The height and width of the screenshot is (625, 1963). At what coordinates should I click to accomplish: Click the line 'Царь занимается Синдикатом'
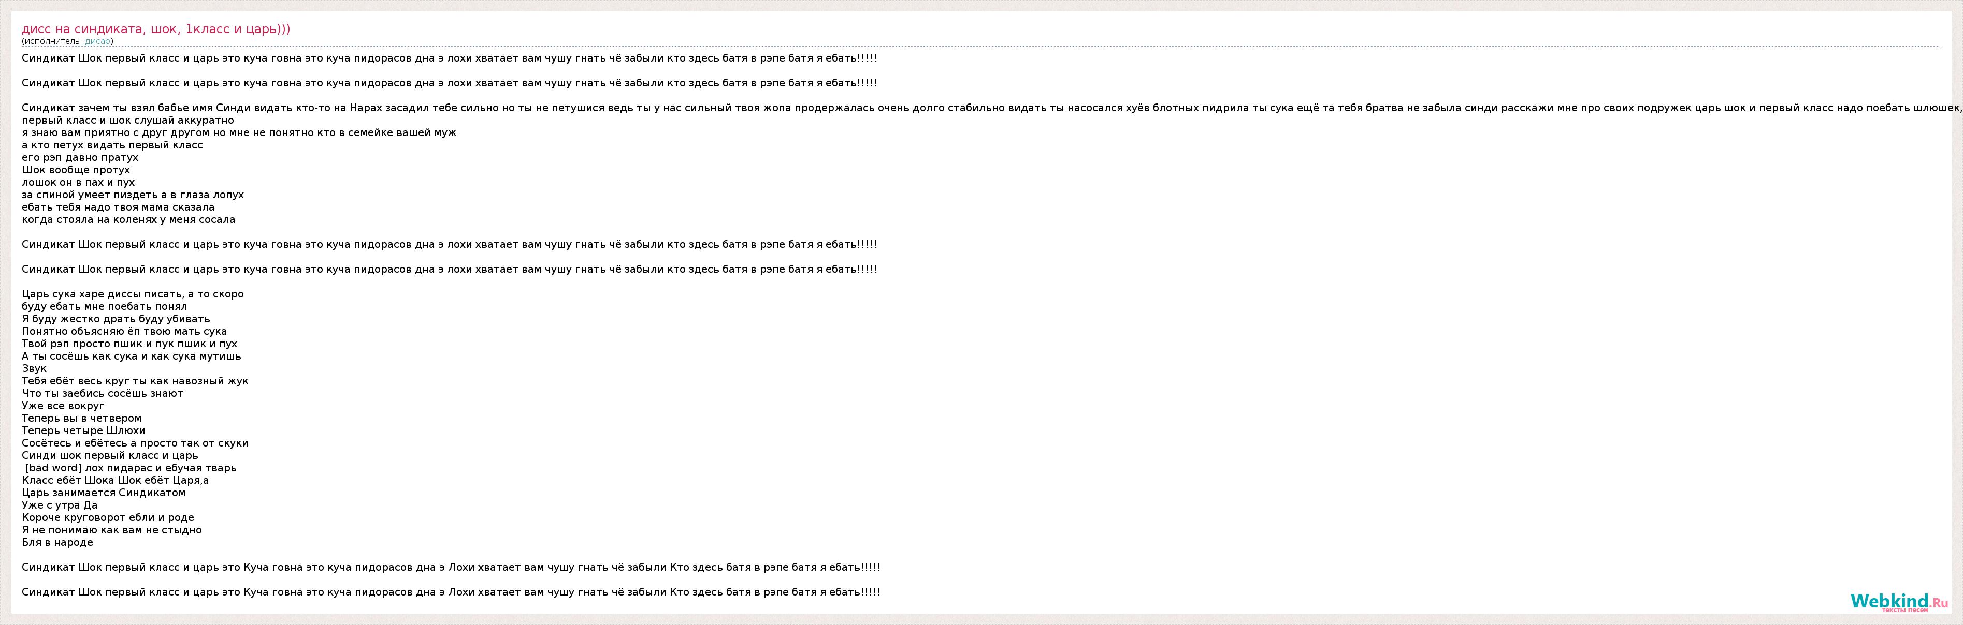pyautogui.click(x=104, y=493)
